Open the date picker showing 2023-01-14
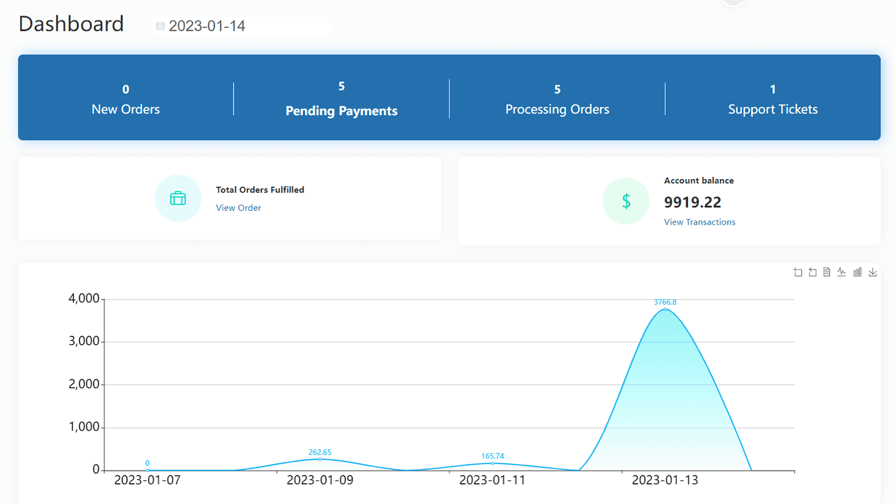 point(207,26)
